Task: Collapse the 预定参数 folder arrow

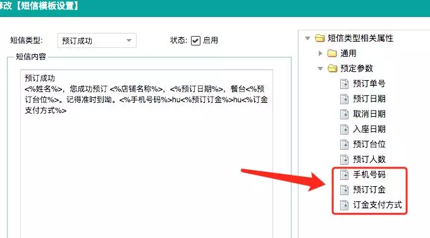Action: [320, 68]
